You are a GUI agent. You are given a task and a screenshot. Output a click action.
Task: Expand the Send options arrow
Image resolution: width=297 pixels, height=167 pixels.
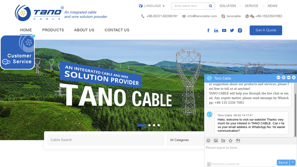(293, 163)
